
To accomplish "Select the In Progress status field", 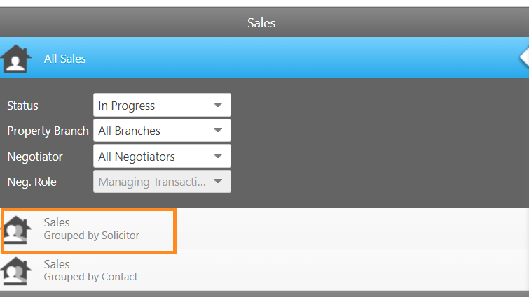I will (x=162, y=106).
